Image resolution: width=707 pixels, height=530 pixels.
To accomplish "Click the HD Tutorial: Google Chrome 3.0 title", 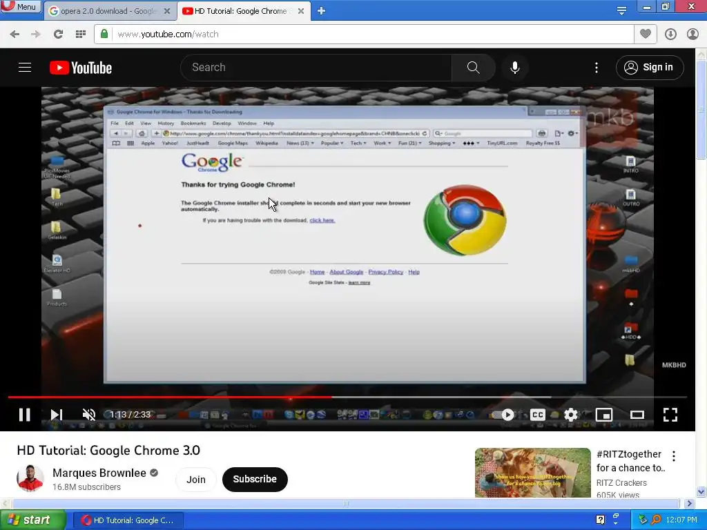I will point(108,450).
